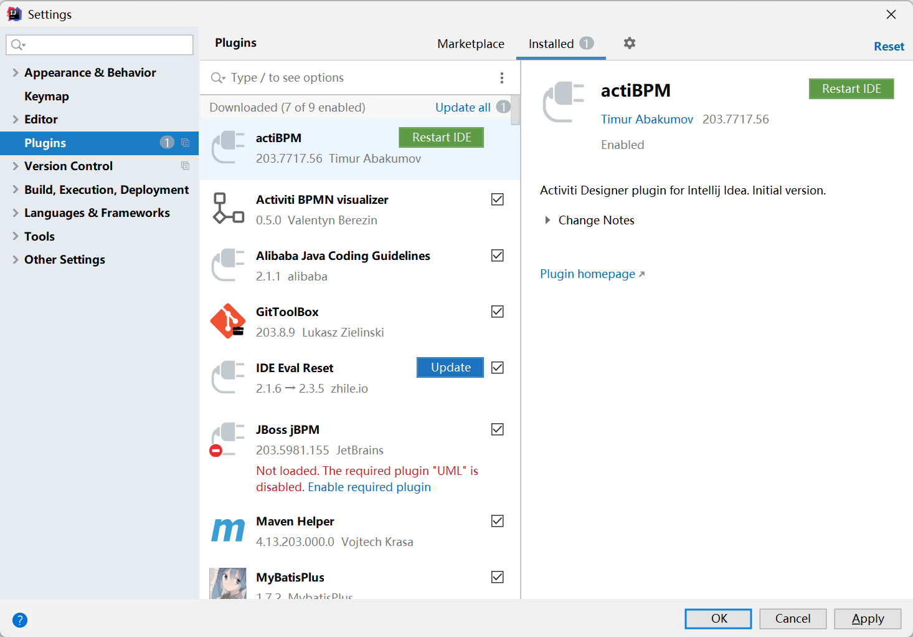This screenshot has width=913, height=637.
Task: Toggle the MyBatisPlus checkbox
Action: click(498, 577)
